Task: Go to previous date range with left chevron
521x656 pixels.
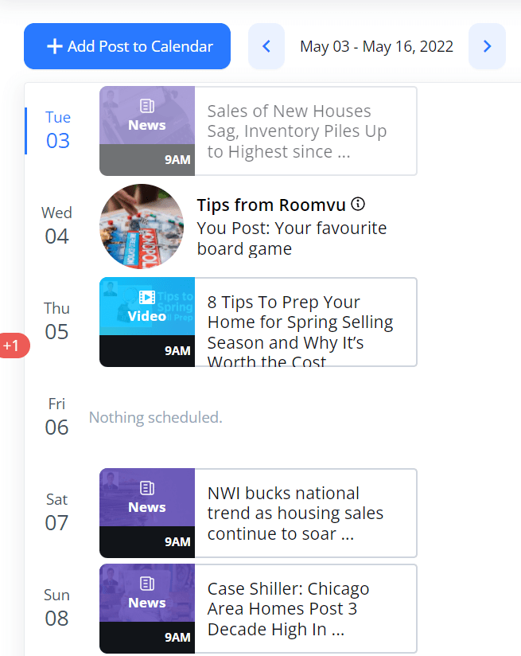Action: pyautogui.click(x=266, y=46)
